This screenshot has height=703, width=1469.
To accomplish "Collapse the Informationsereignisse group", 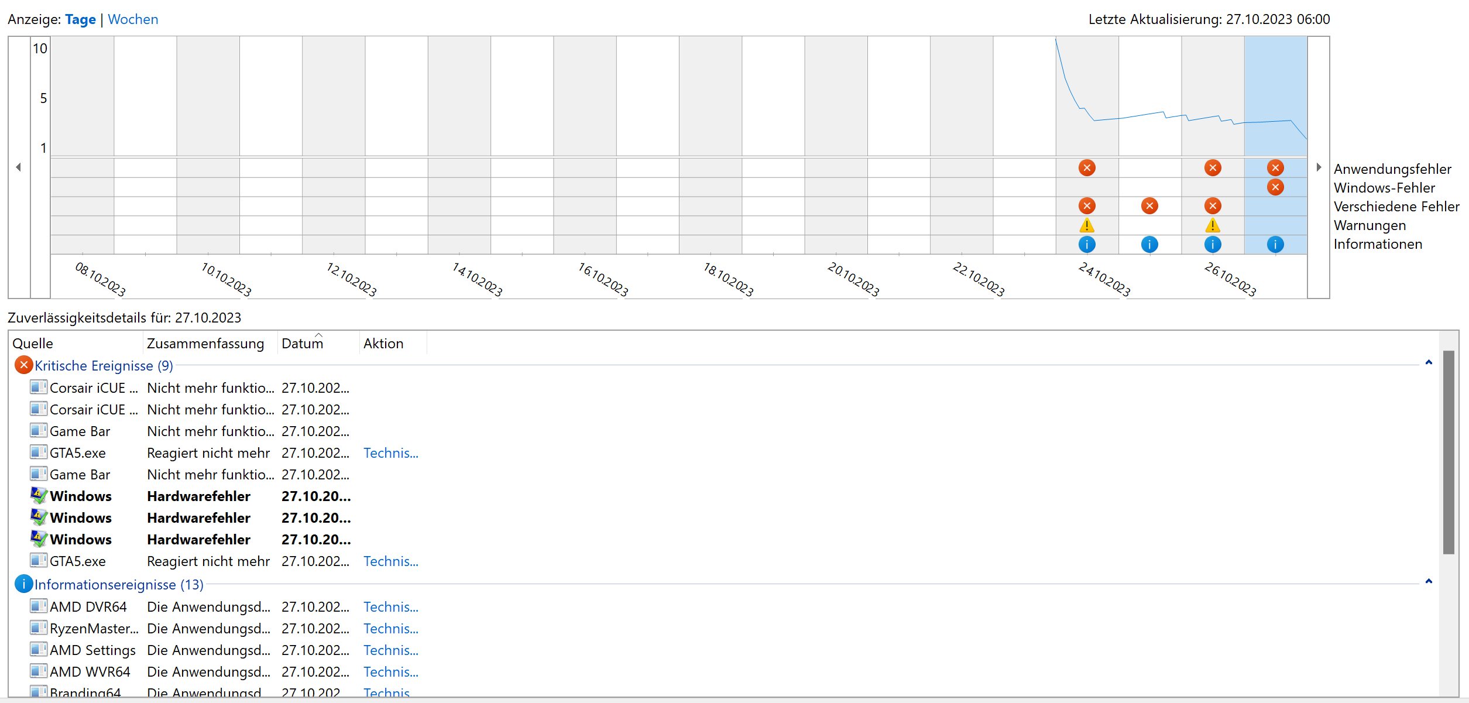I will 1429,582.
